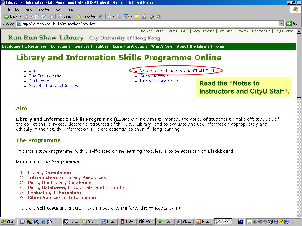Open the Edit menu
Viewport: 302px width, 226px height.
point(18,9)
